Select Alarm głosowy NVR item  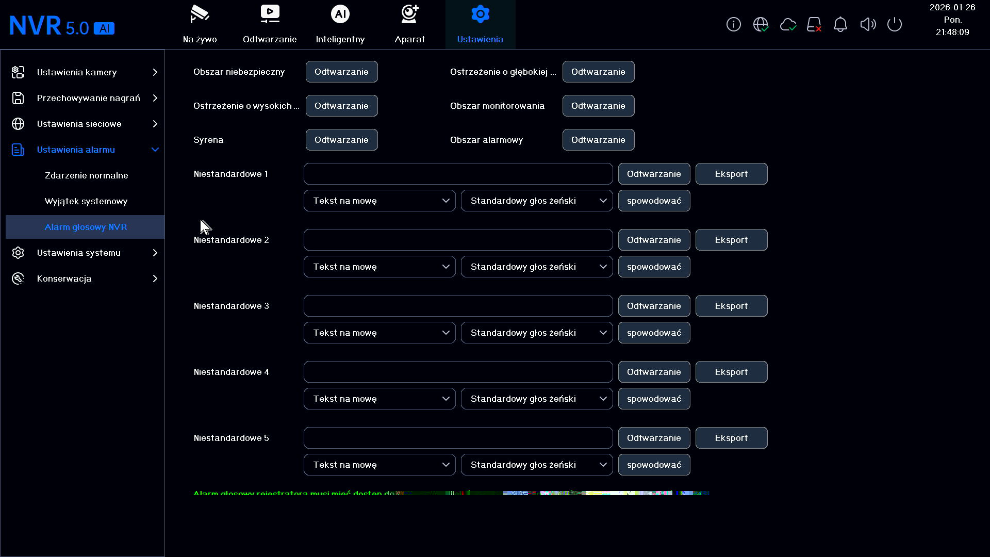(x=85, y=227)
